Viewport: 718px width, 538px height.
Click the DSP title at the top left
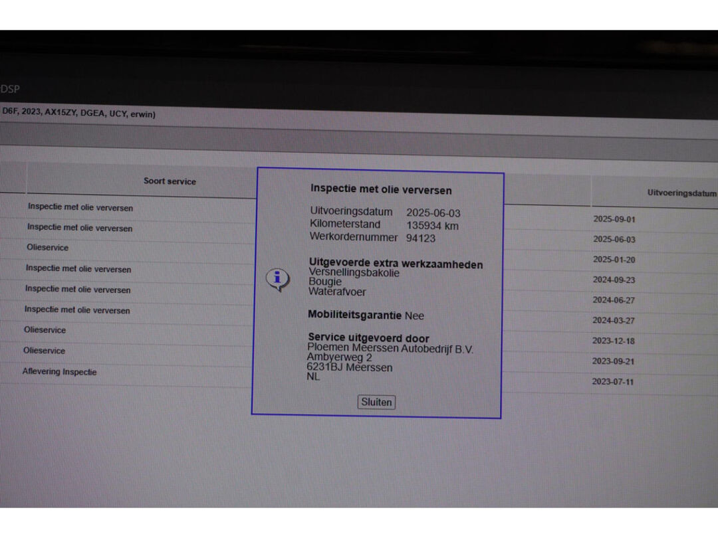click(x=10, y=89)
